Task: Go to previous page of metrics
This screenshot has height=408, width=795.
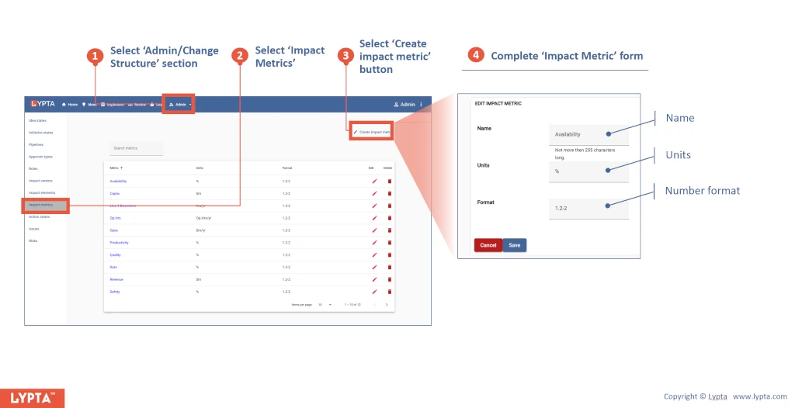Action: (x=375, y=305)
